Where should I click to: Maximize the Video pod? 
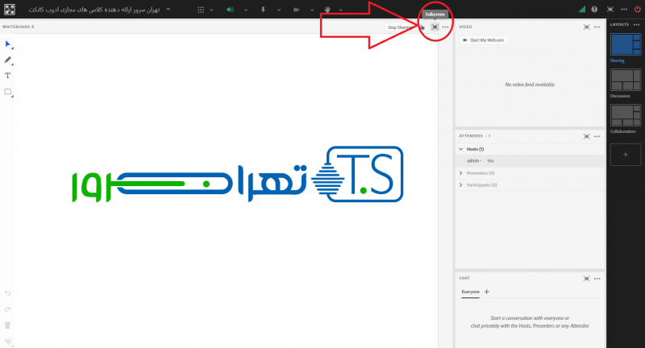tap(586, 27)
